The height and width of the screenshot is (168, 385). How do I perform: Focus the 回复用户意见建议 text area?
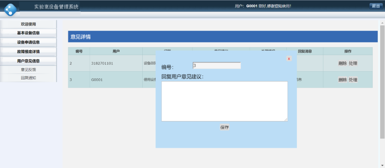pyautogui.click(x=225, y=101)
